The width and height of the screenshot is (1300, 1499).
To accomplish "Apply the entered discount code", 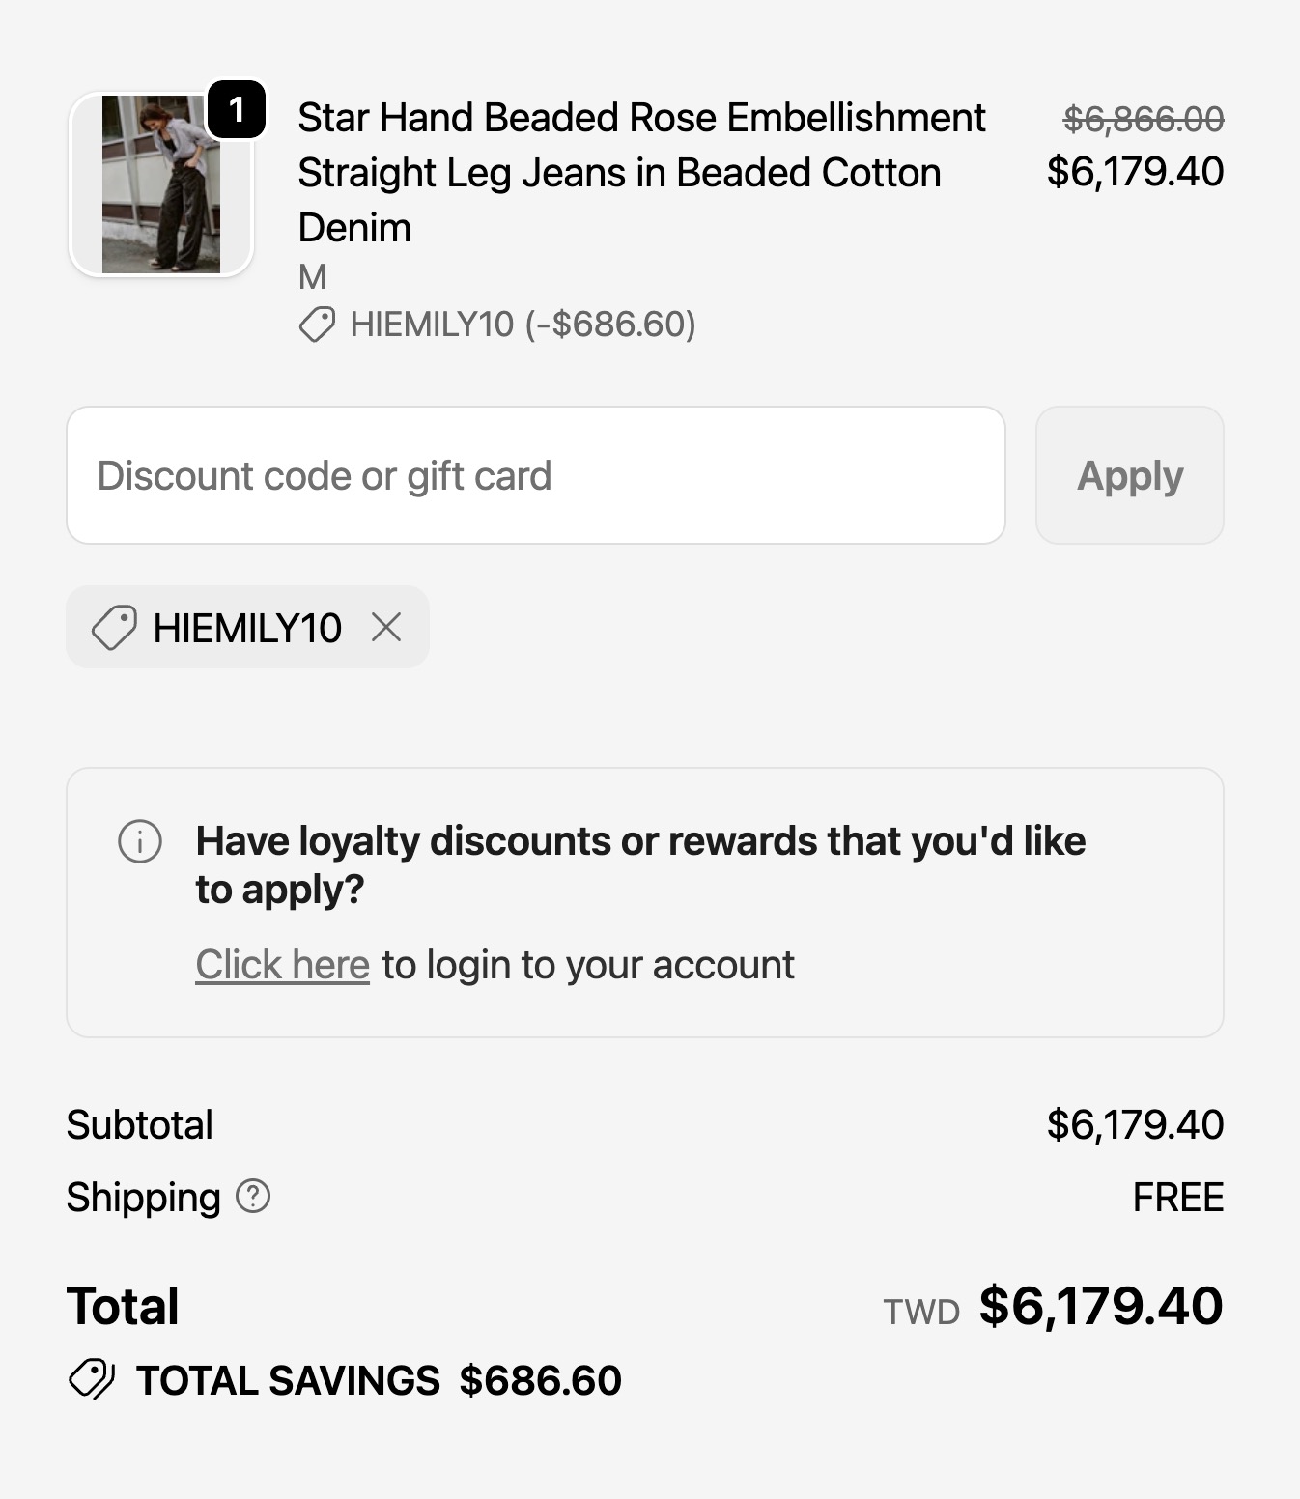I will pyautogui.click(x=1130, y=475).
